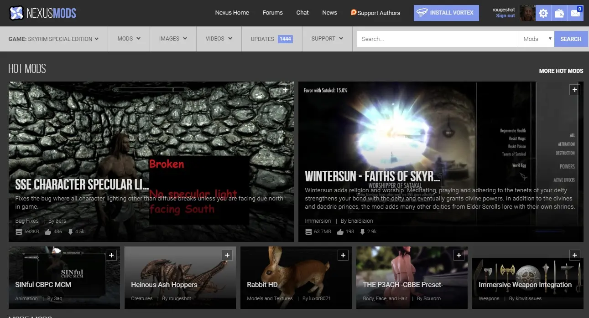Open the settings gear in the header

[x=543, y=13]
